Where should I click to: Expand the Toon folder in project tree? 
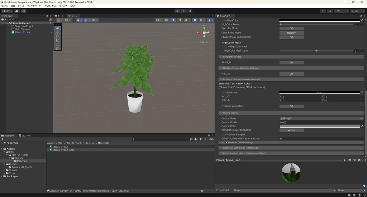point(5,173)
